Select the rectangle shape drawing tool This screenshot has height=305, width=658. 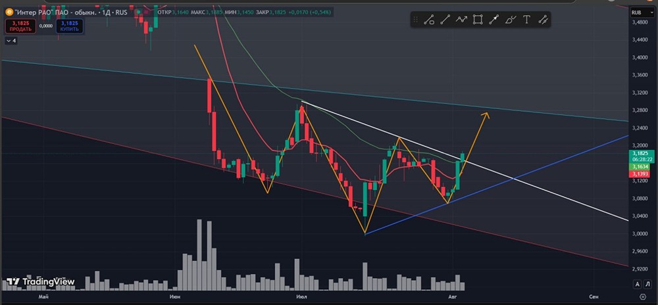pos(478,19)
